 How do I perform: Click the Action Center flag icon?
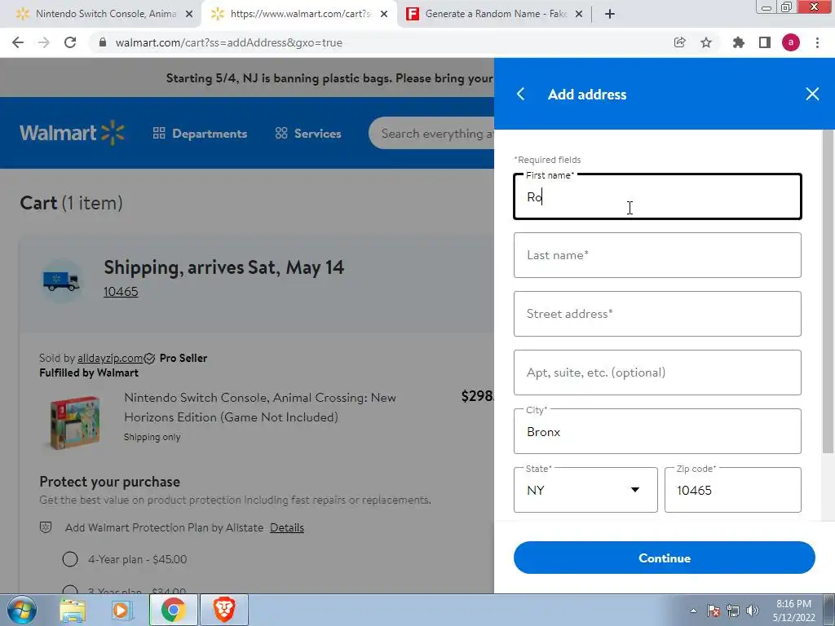tap(714, 611)
